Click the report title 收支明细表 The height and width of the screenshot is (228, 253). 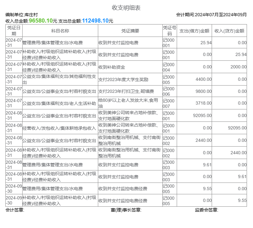126,8
